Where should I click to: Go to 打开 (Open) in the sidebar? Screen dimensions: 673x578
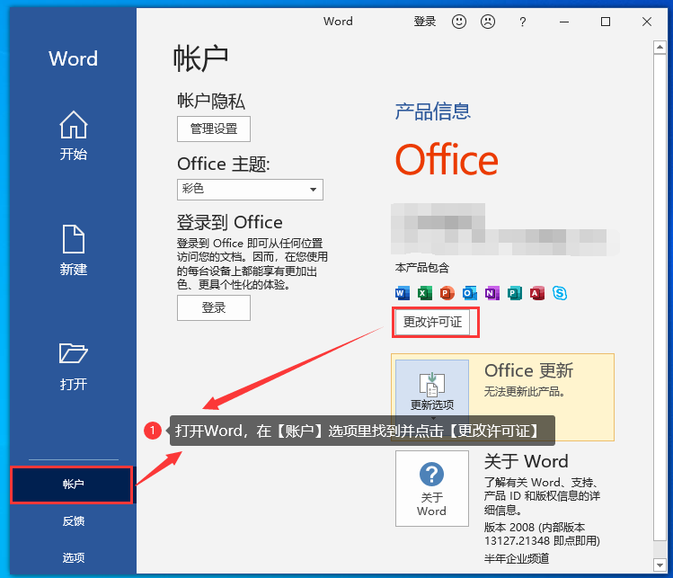pos(73,366)
